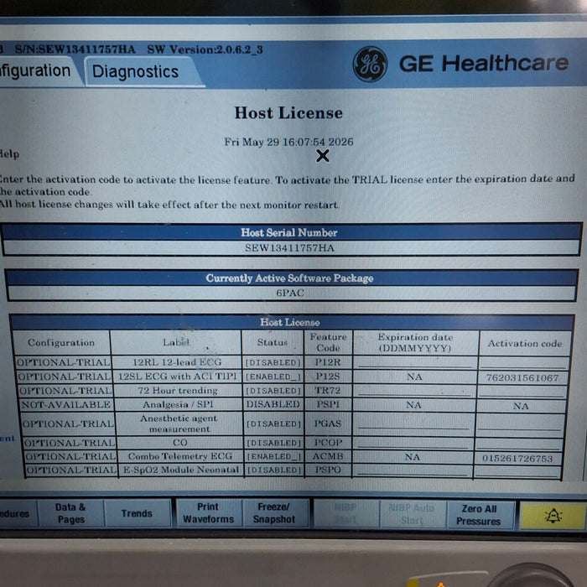The image size is (587, 587).
Task: Click activation code 762031561067
Action: click(x=522, y=377)
